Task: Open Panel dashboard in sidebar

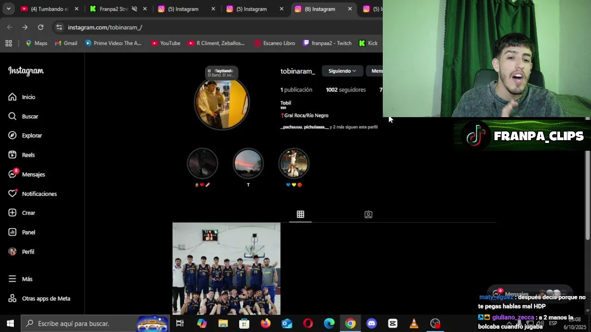Action: click(x=21, y=232)
